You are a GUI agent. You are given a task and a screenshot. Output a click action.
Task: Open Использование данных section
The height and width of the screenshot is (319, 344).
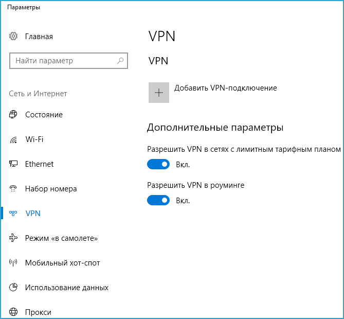[x=66, y=288]
